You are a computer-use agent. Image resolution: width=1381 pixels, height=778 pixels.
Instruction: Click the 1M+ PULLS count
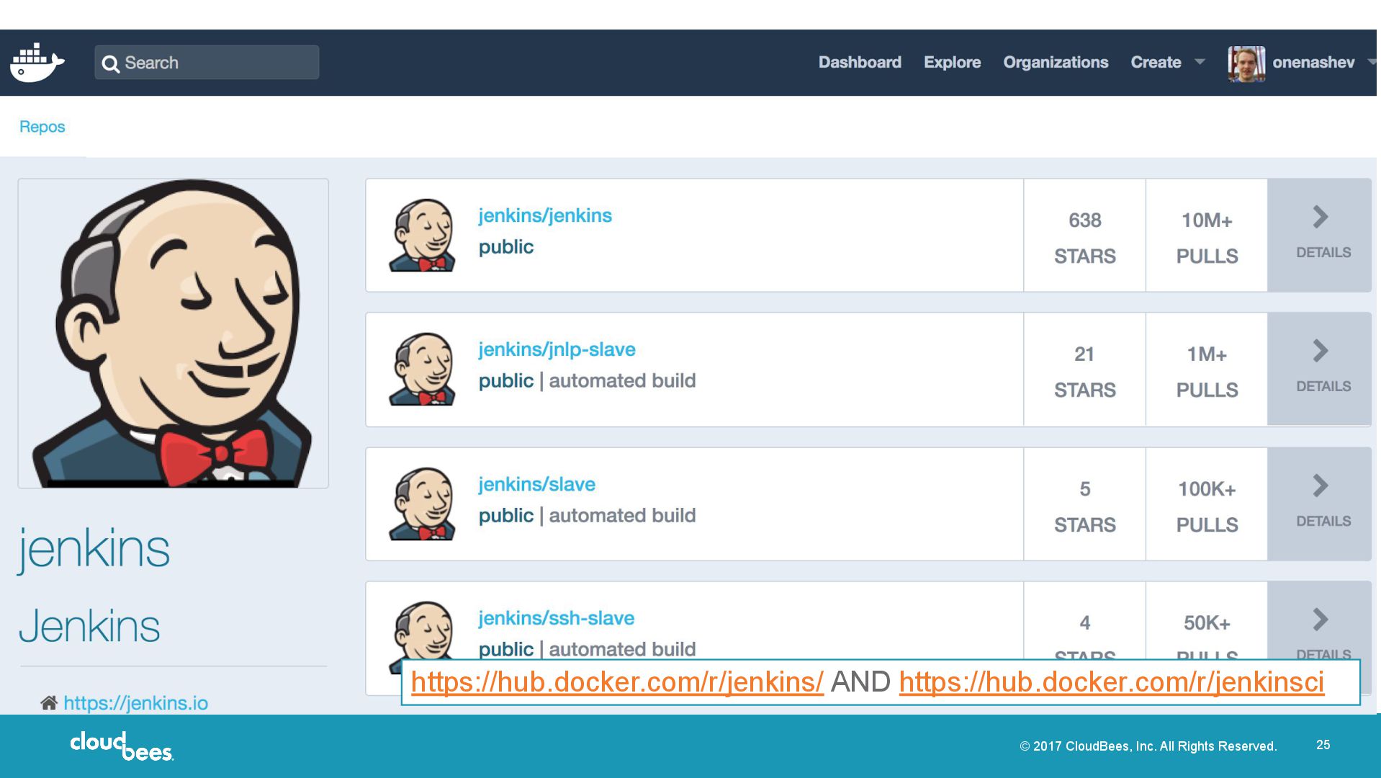click(1207, 372)
